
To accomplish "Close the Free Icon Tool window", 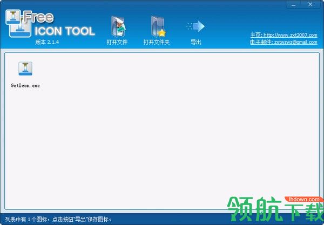I will tap(310, 4).
